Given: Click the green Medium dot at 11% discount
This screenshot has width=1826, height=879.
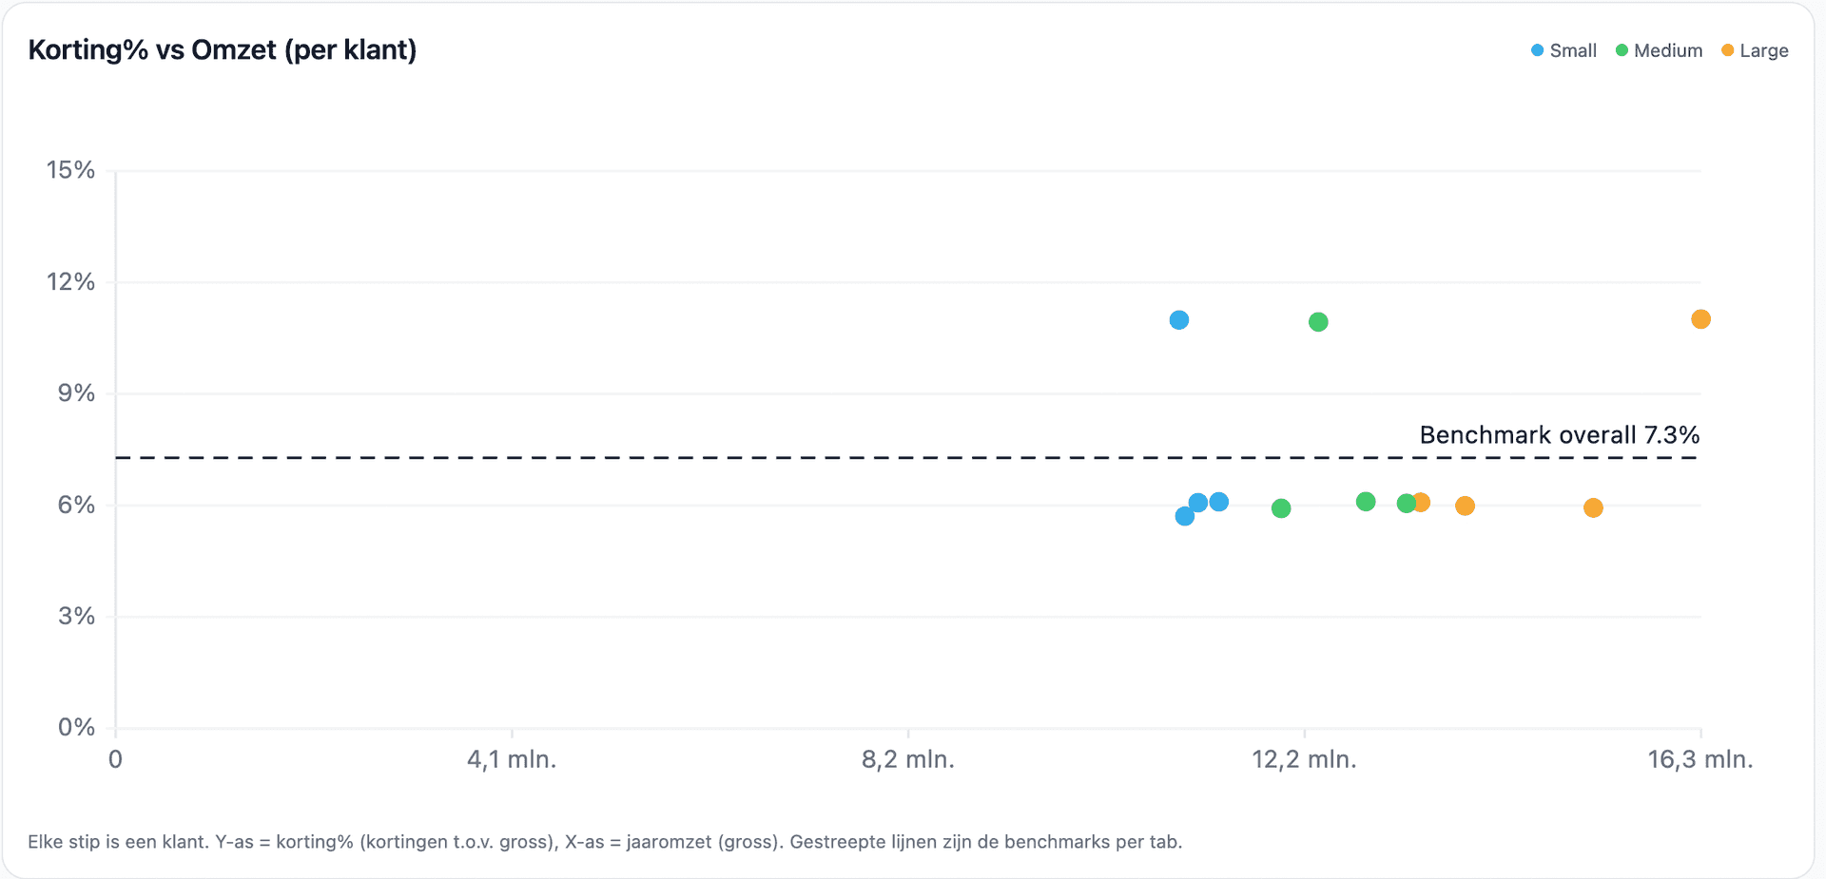Looking at the screenshot, I should coord(1318,322).
